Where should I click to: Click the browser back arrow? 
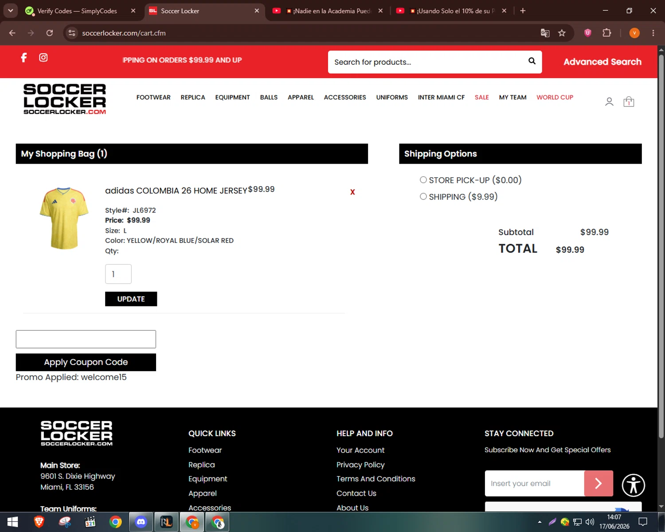pyautogui.click(x=12, y=33)
